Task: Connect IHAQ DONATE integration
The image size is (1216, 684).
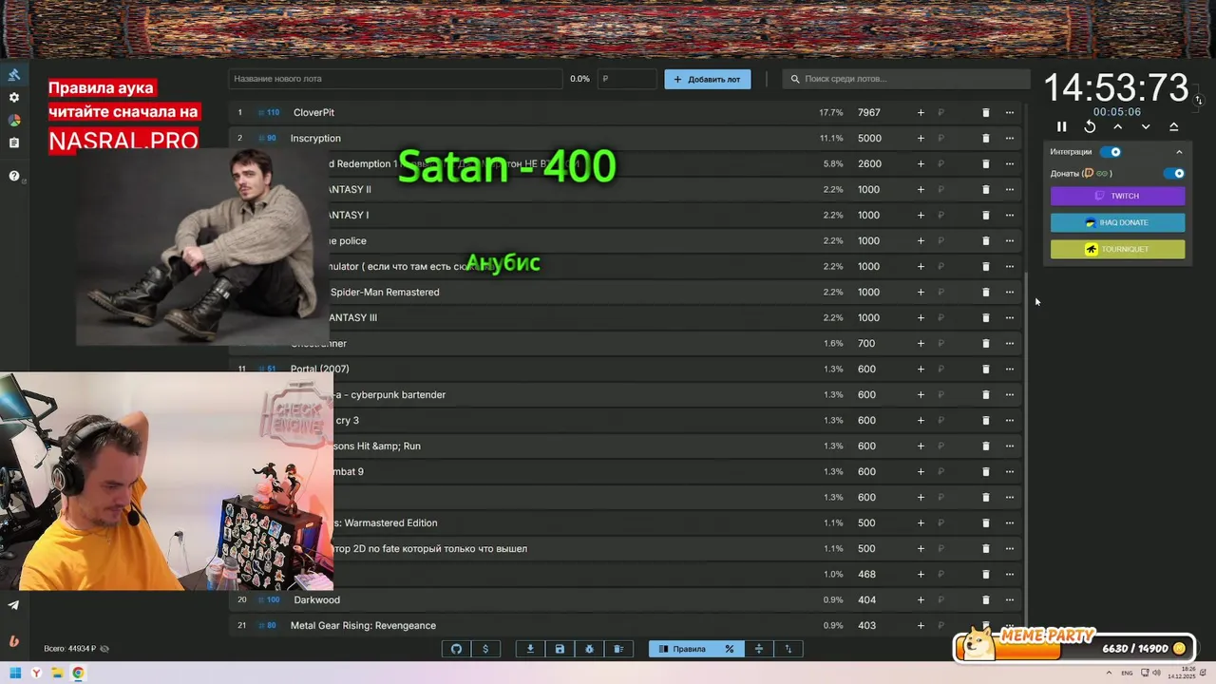Action: click(1117, 222)
